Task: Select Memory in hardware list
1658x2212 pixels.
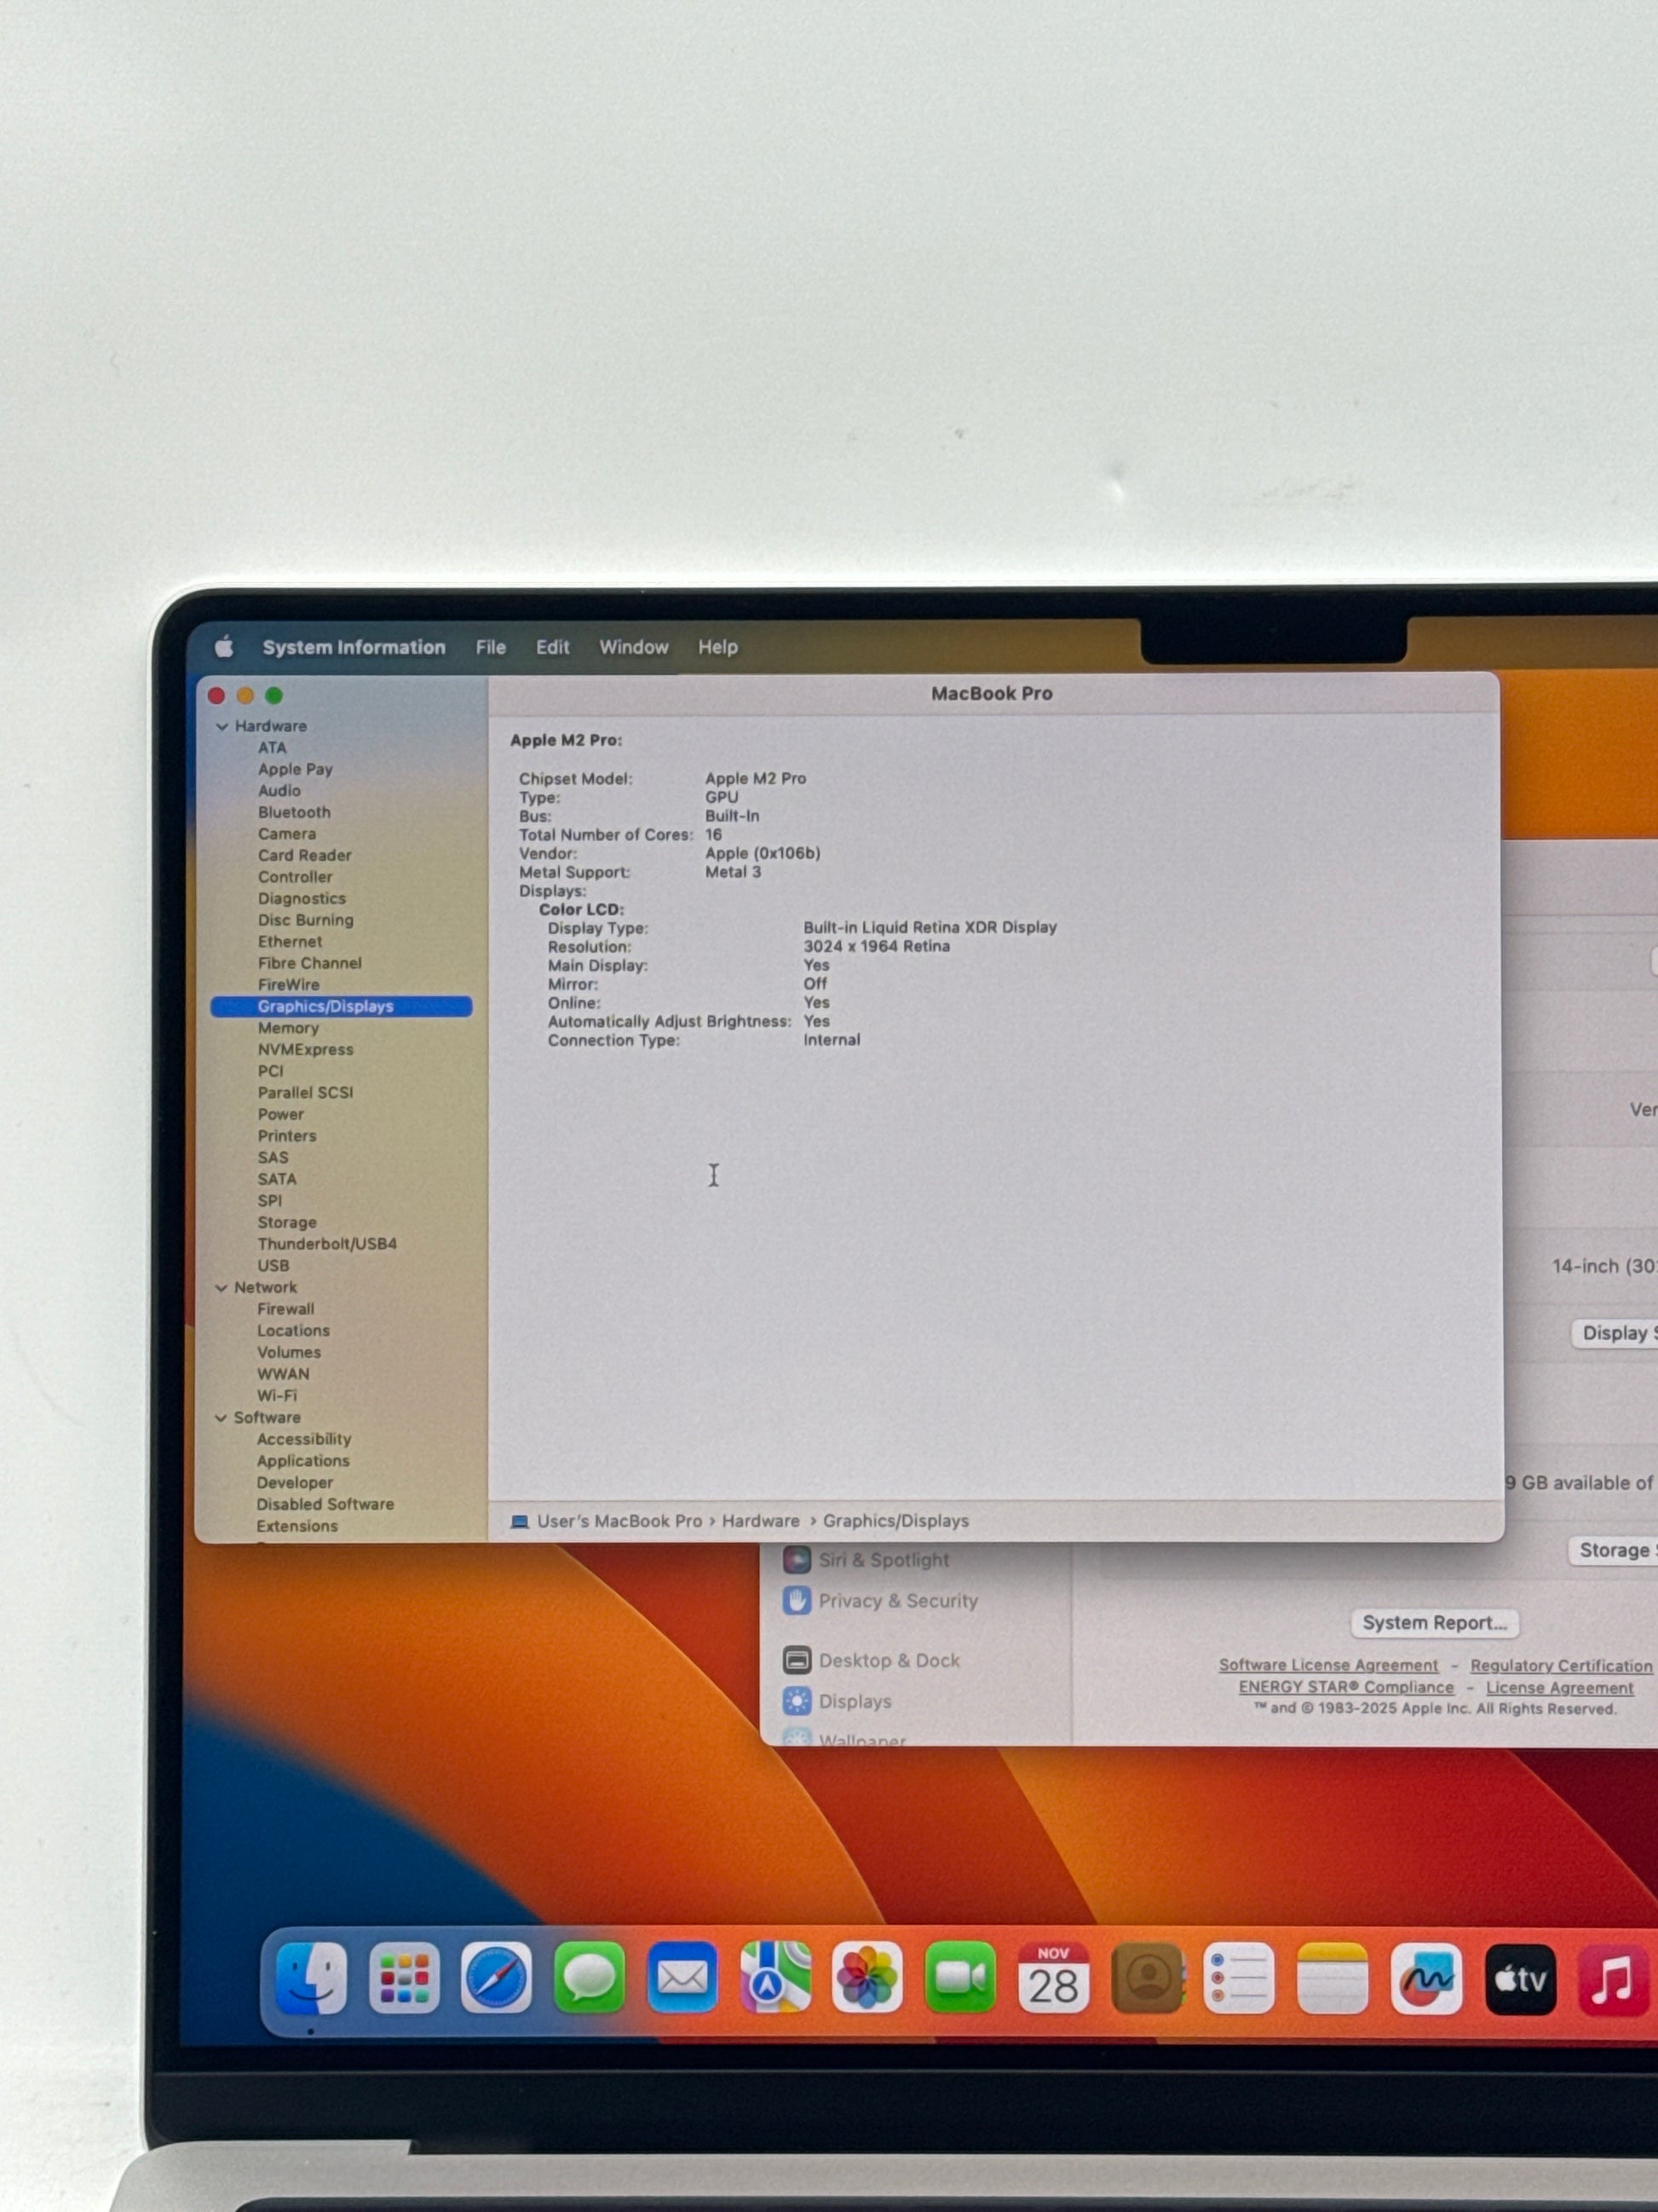Action: click(x=288, y=1028)
